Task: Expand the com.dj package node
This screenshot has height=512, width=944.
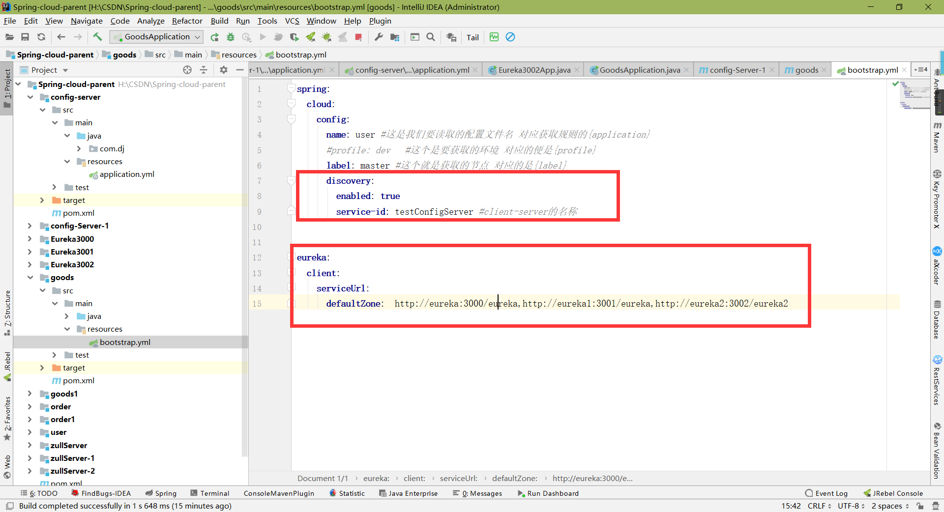Action: coord(79,148)
